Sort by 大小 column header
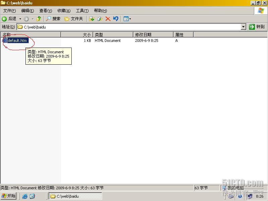268x201 pixels. point(77,35)
